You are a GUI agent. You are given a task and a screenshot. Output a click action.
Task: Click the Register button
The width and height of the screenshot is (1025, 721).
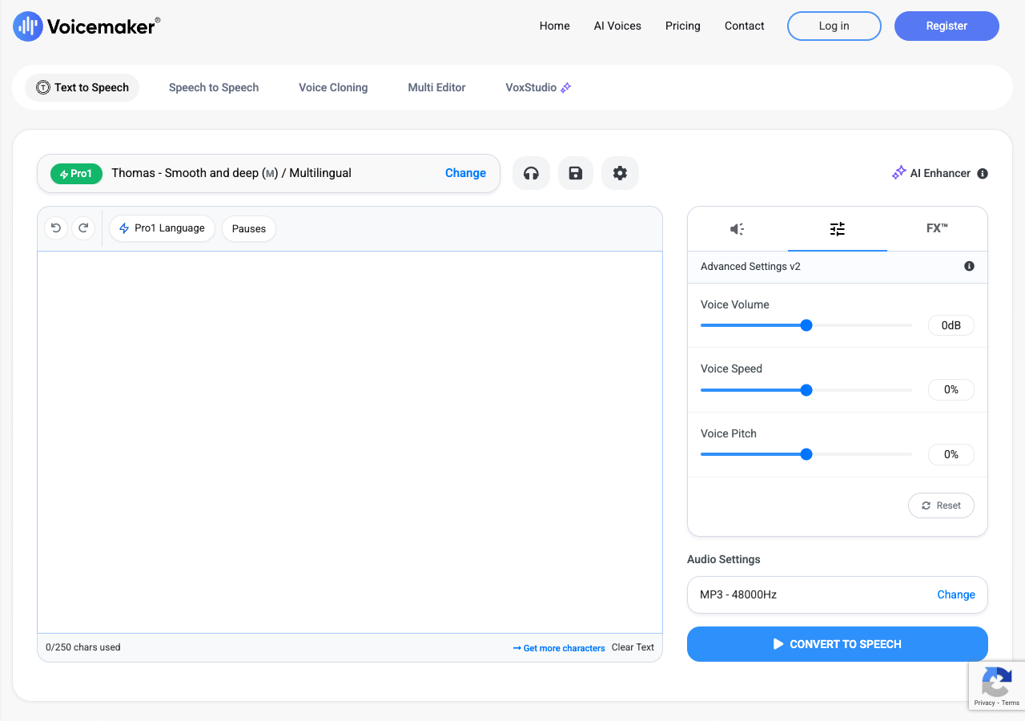tap(947, 26)
